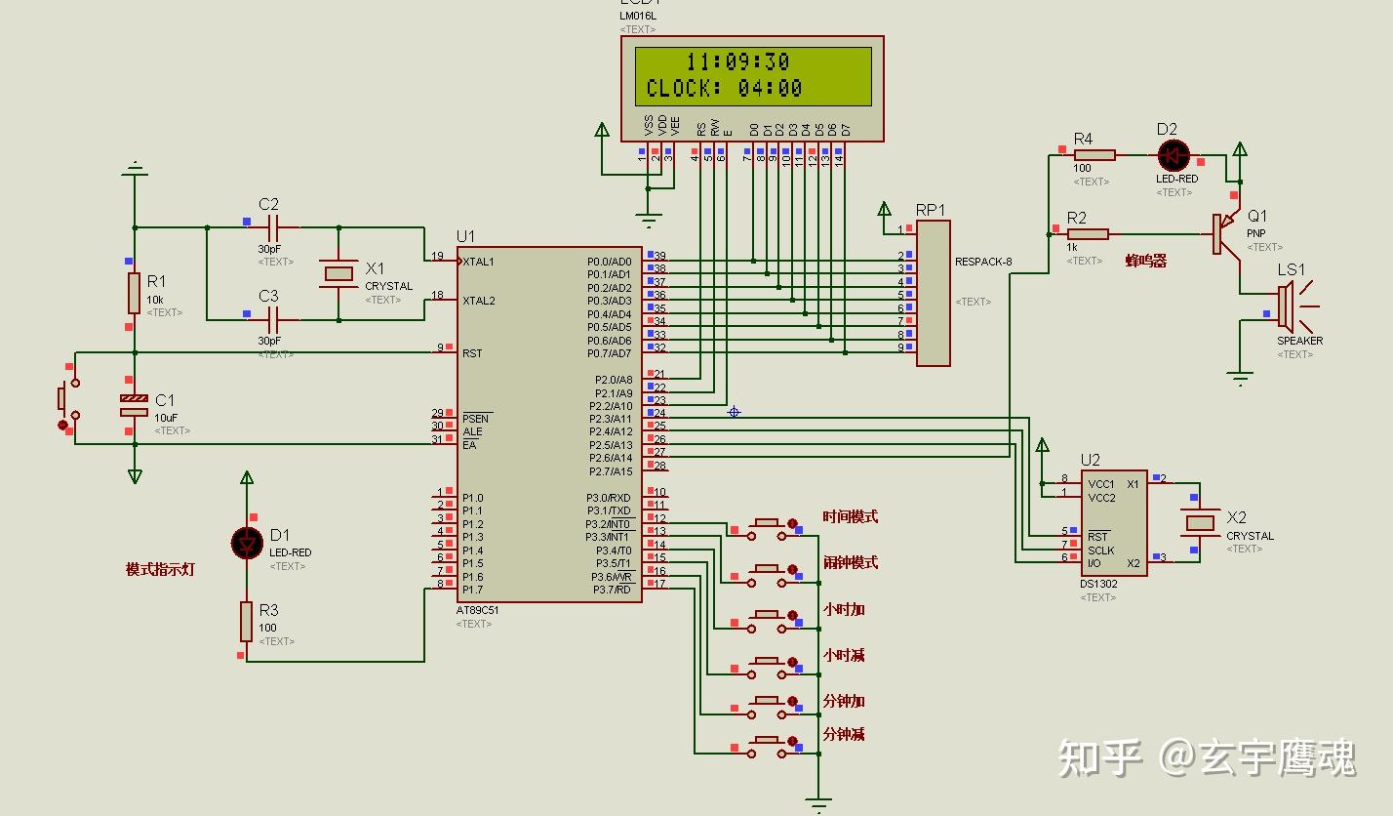Click the 蜂鸣器 label
1393x816 pixels.
coord(1146,262)
